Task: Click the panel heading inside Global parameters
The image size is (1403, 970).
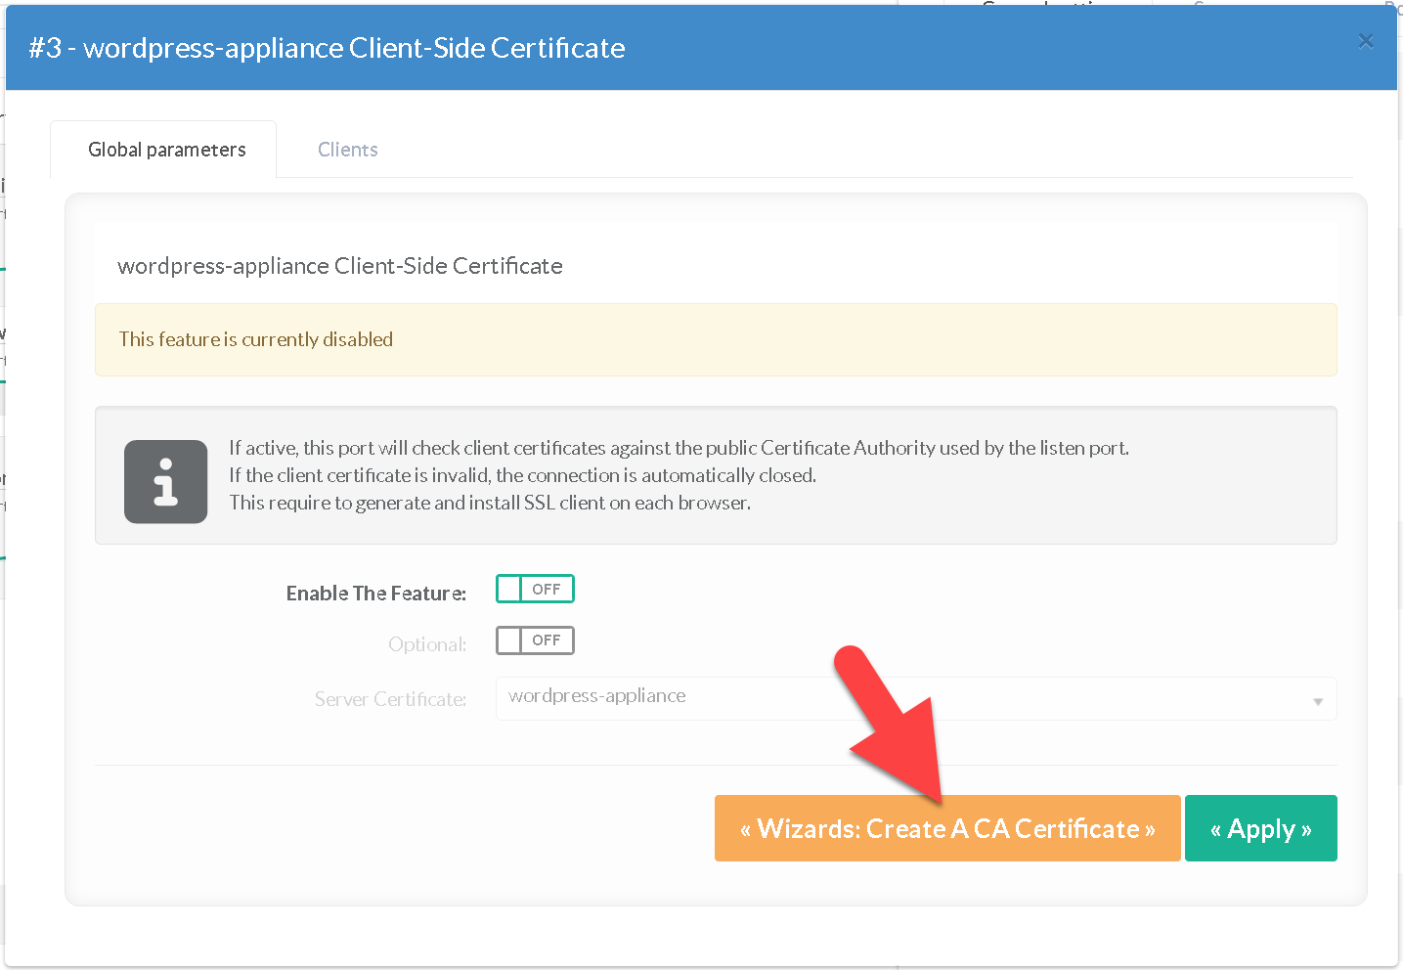Action: coord(339,266)
